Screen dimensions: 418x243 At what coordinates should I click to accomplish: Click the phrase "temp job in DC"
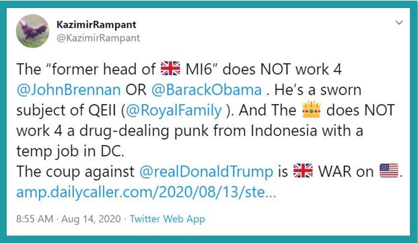[x=70, y=152]
